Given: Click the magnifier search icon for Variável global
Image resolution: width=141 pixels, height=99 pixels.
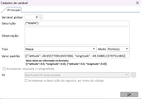Looking at the screenshot, I should point(40,17).
